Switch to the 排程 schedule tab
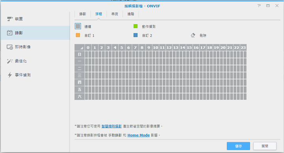This screenshot has height=153, width=284. pyautogui.click(x=99, y=14)
